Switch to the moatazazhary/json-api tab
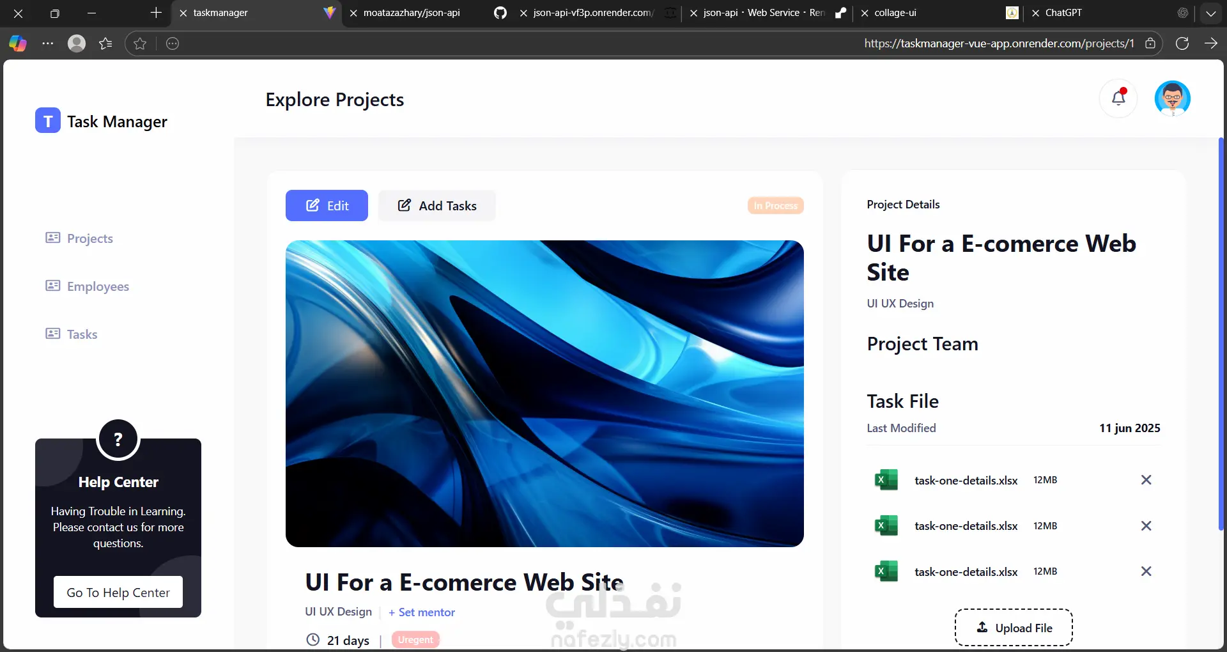This screenshot has height=652, width=1227. (426, 13)
